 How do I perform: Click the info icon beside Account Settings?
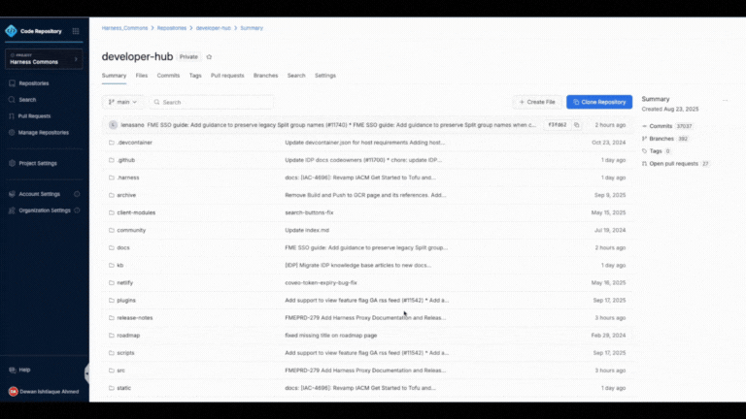77,194
